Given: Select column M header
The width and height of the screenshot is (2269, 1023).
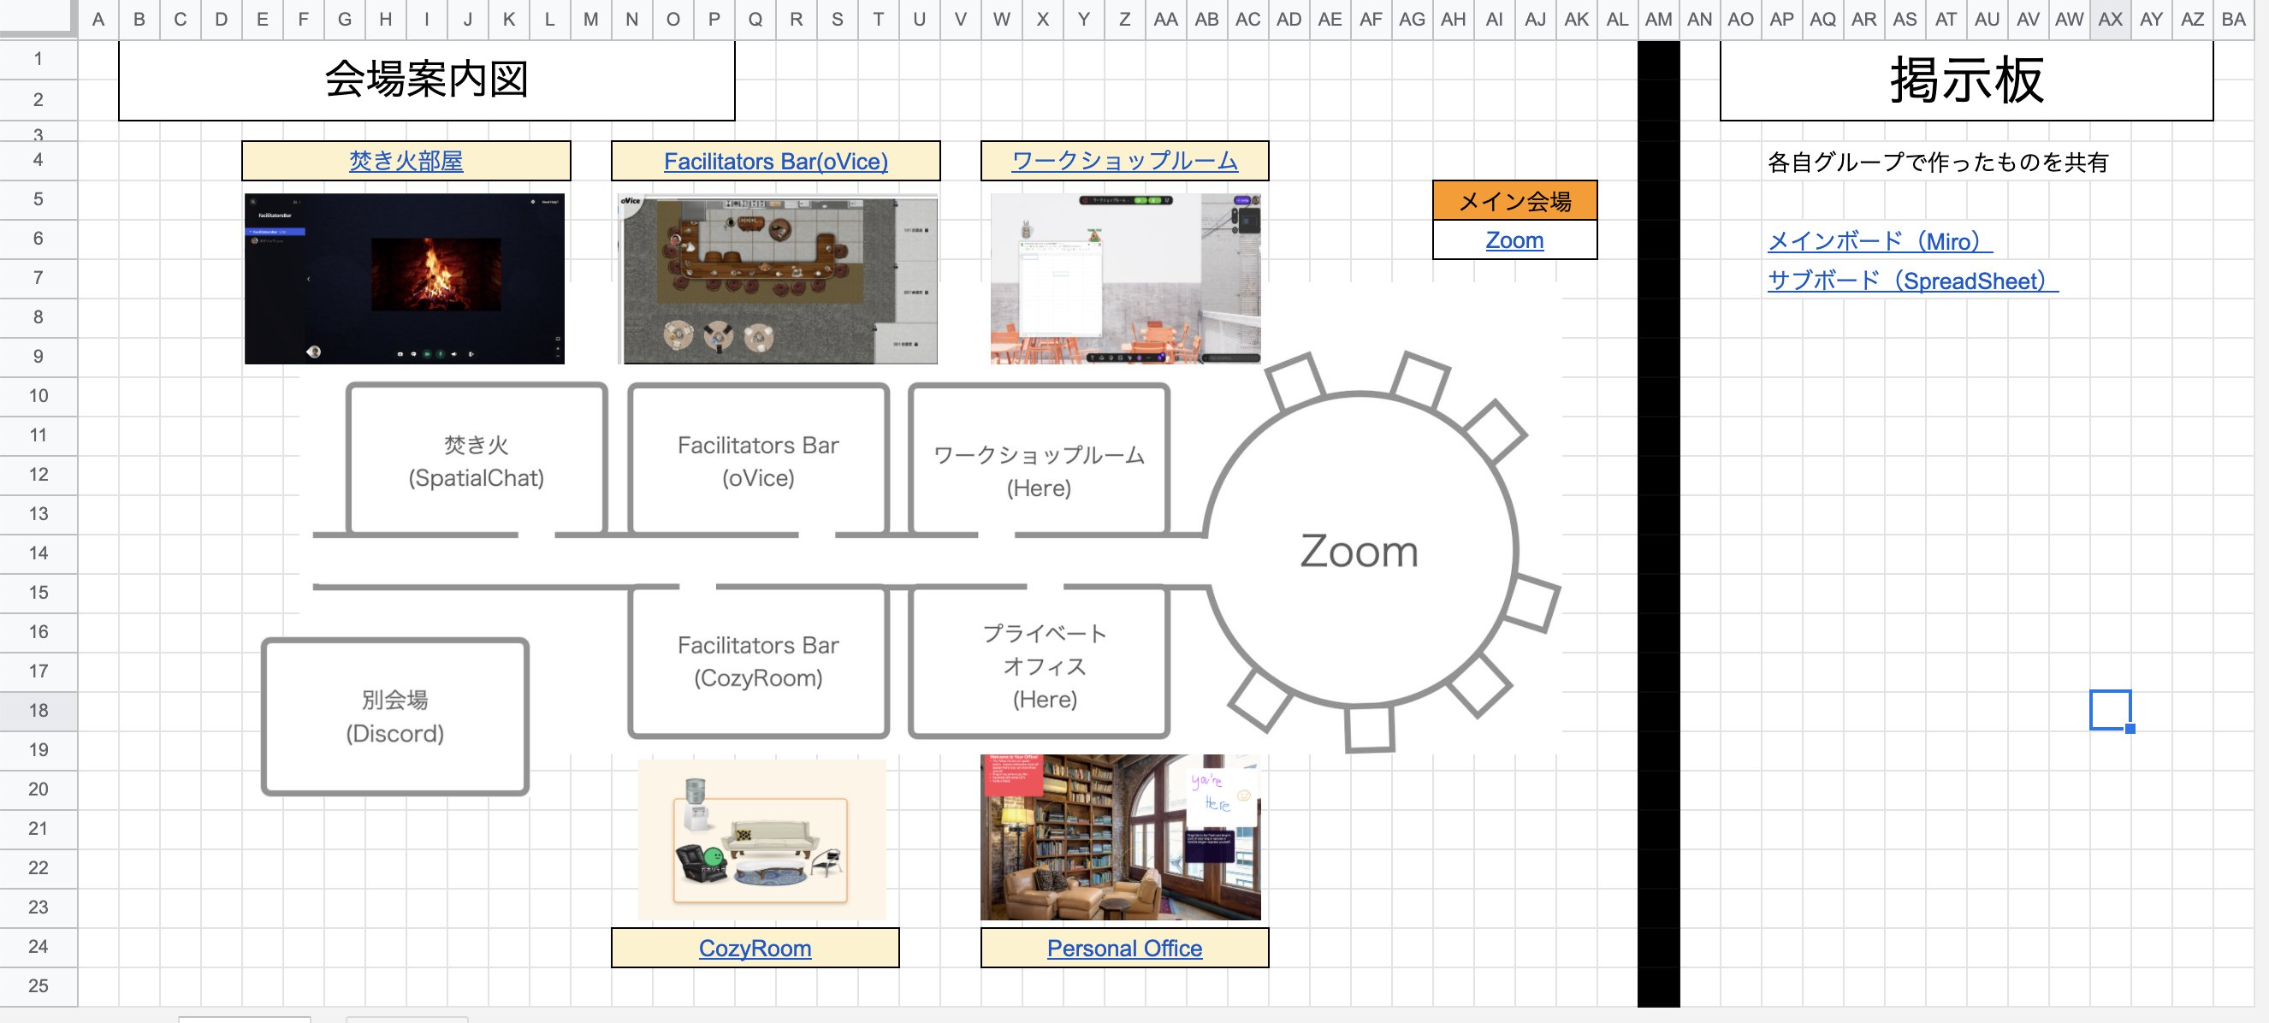Looking at the screenshot, I should [591, 20].
